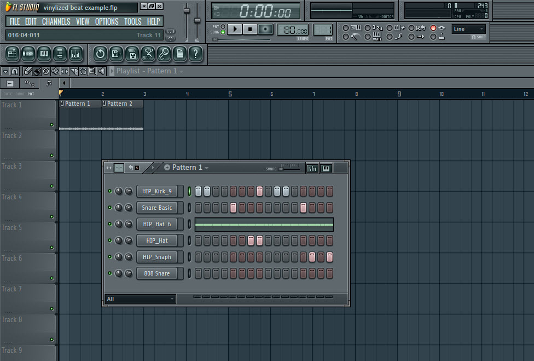The image size is (534, 361).
Task: Click the Render as audio file button
Action: pos(132,54)
